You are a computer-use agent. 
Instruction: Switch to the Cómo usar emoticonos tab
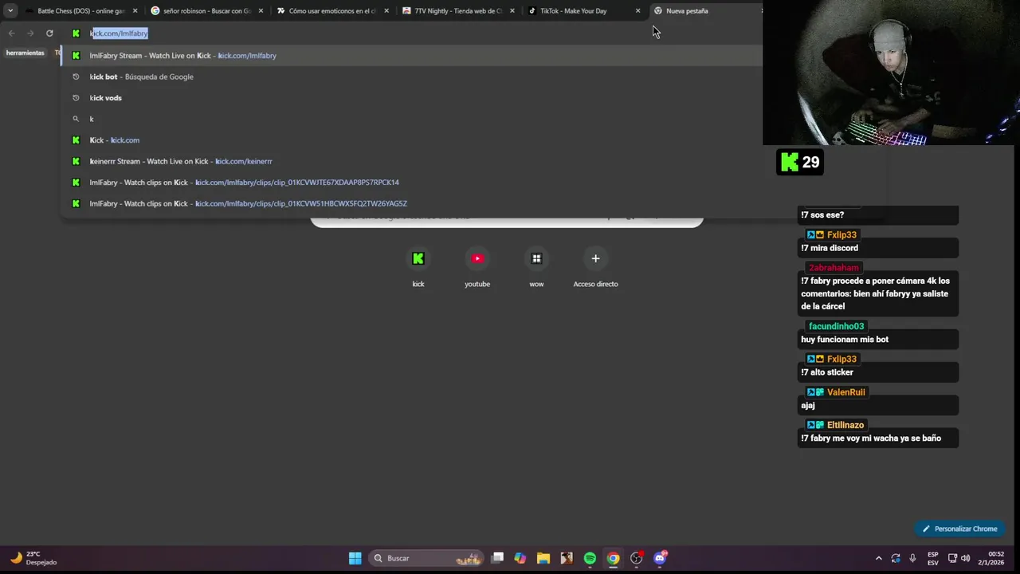(x=331, y=11)
